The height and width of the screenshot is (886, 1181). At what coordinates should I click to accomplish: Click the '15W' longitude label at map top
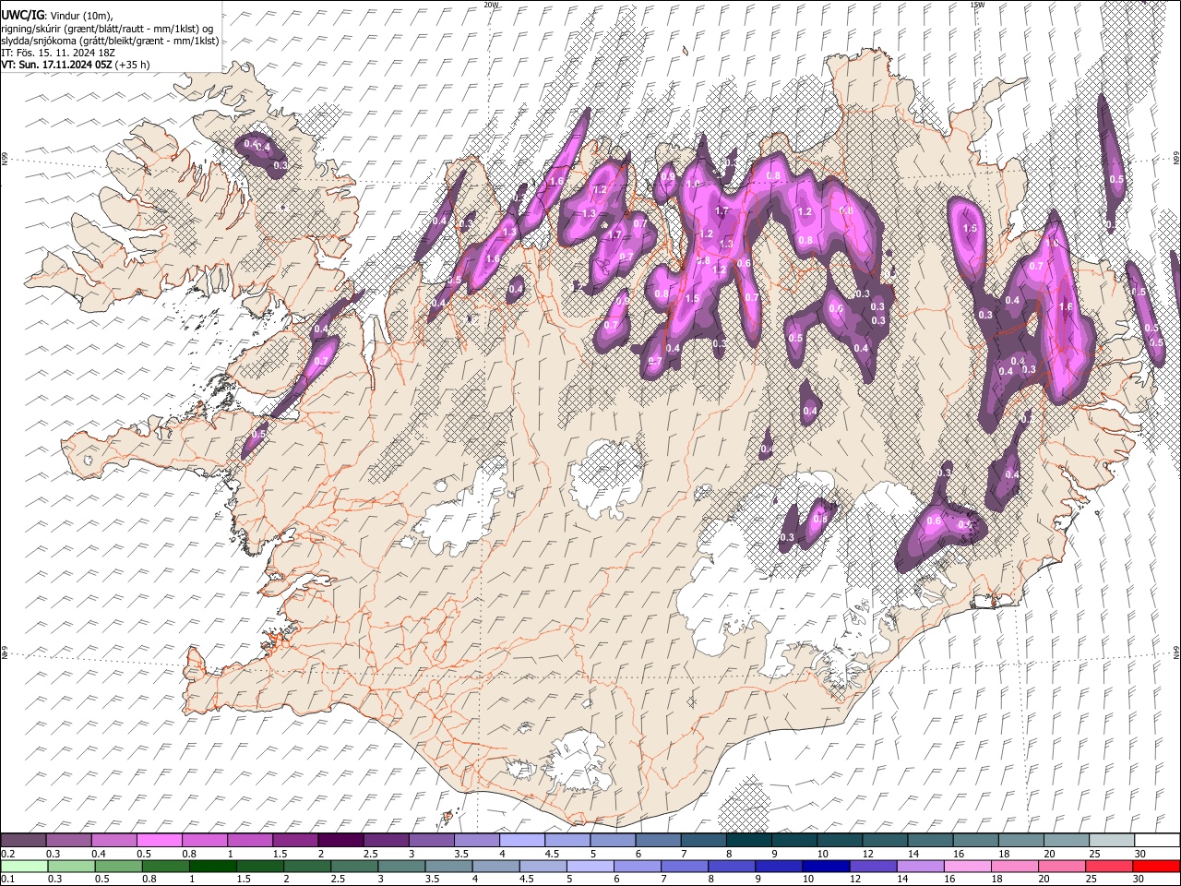(x=977, y=5)
